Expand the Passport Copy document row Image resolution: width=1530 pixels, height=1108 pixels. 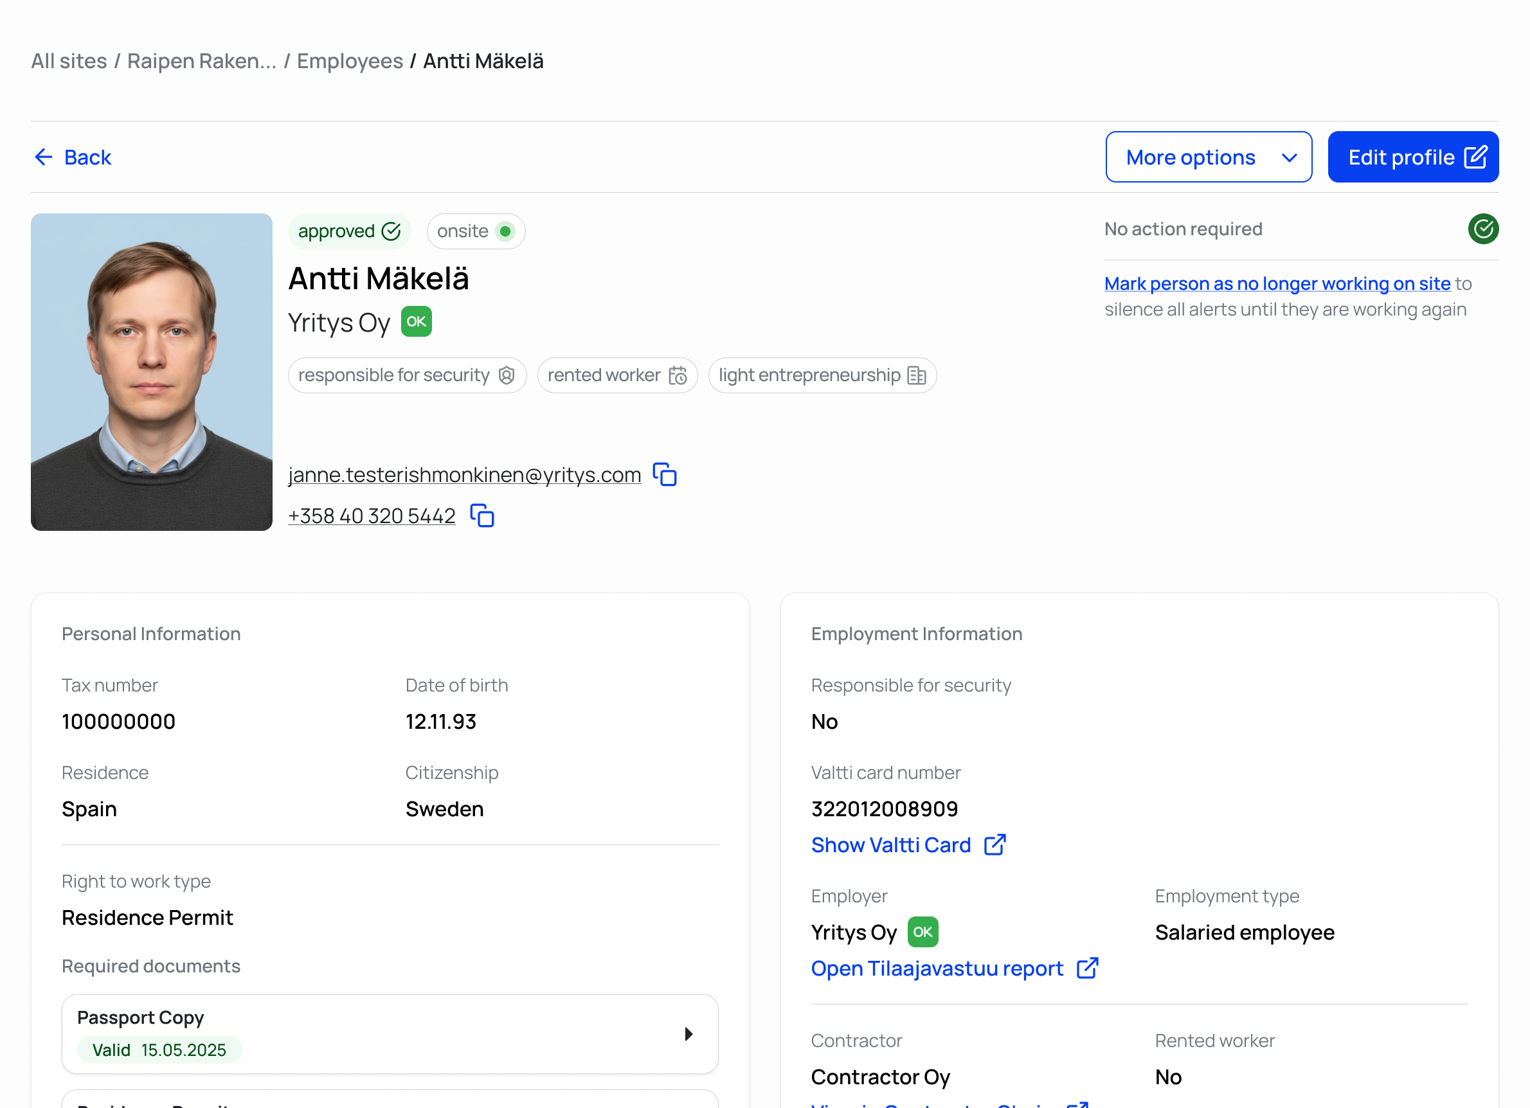click(x=688, y=1034)
